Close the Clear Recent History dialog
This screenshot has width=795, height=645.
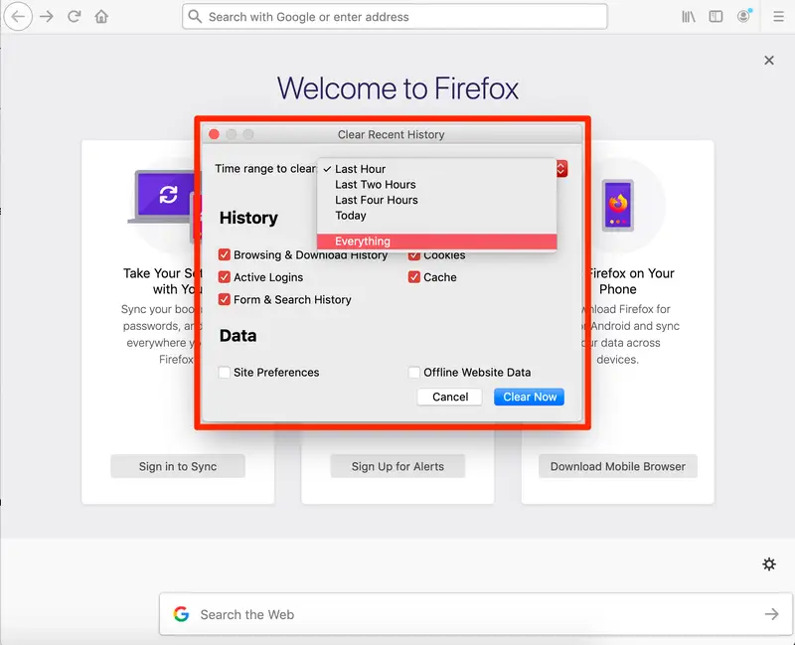coord(214,134)
